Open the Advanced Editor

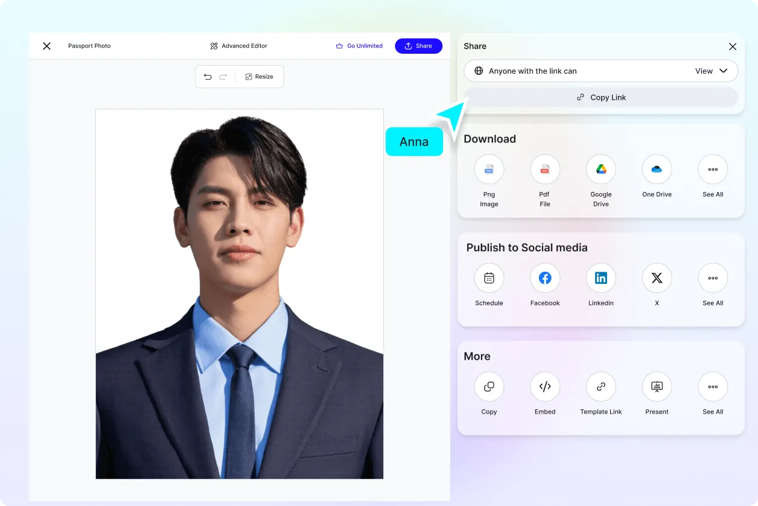238,45
